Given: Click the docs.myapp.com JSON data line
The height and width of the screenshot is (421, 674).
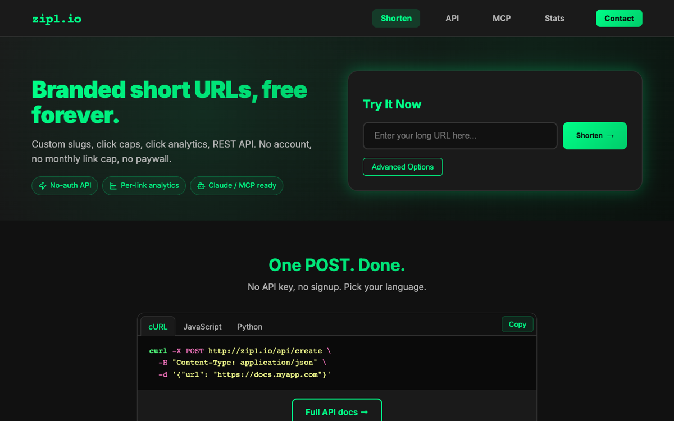Looking at the screenshot, I should pyautogui.click(x=245, y=374).
